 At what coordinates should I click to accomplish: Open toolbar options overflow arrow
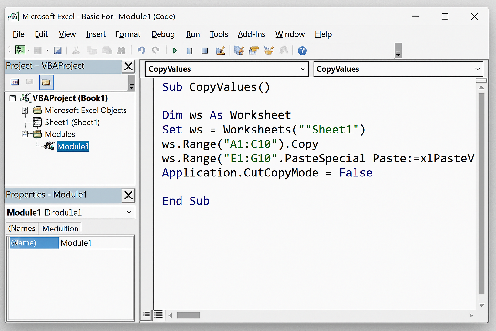[398, 50]
